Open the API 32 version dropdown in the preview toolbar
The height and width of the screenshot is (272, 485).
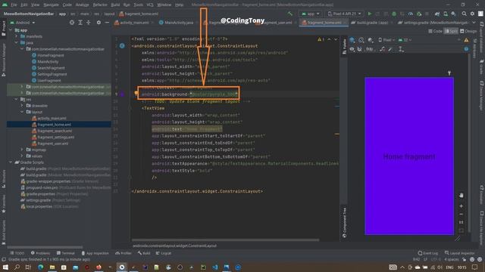point(405,40)
